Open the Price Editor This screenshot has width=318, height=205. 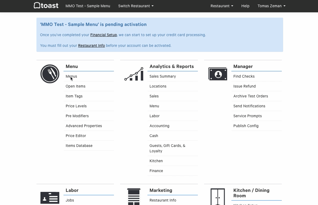[76, 136]
